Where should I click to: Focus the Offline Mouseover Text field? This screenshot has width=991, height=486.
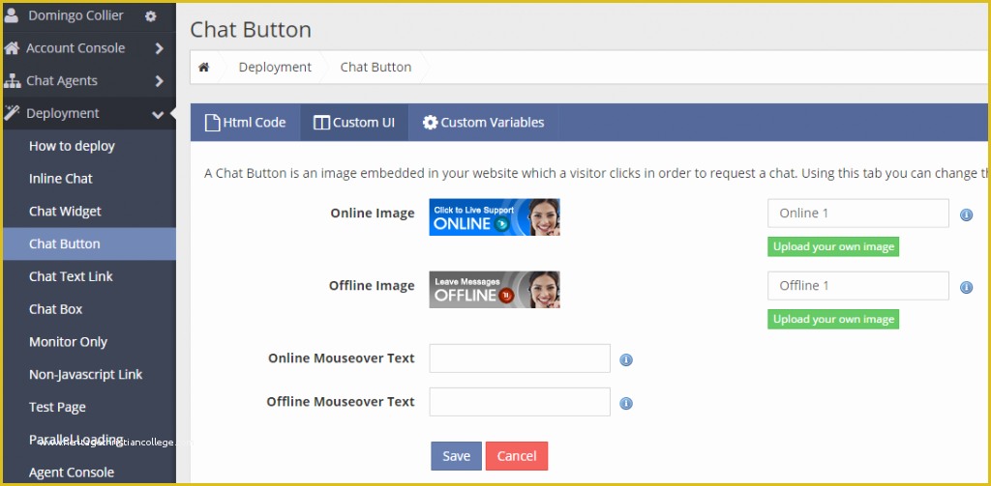click(520, 402)
